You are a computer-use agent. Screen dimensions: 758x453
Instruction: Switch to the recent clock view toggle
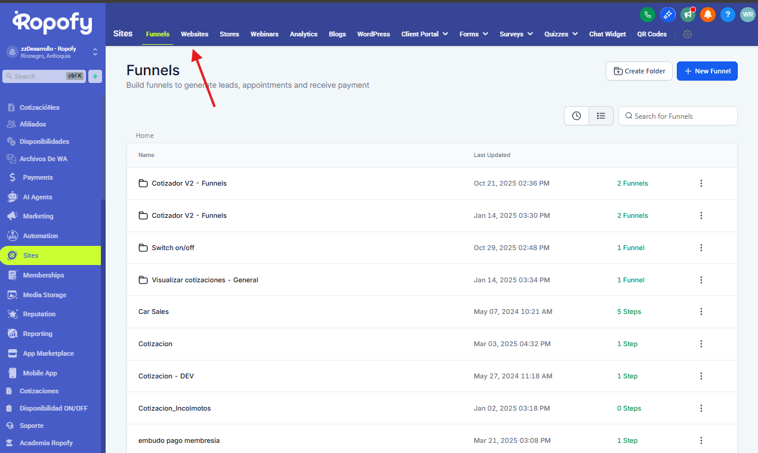click(x=577, y=116)
